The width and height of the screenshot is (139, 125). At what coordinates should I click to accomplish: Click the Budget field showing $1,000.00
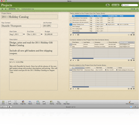(x=51, y=34)
